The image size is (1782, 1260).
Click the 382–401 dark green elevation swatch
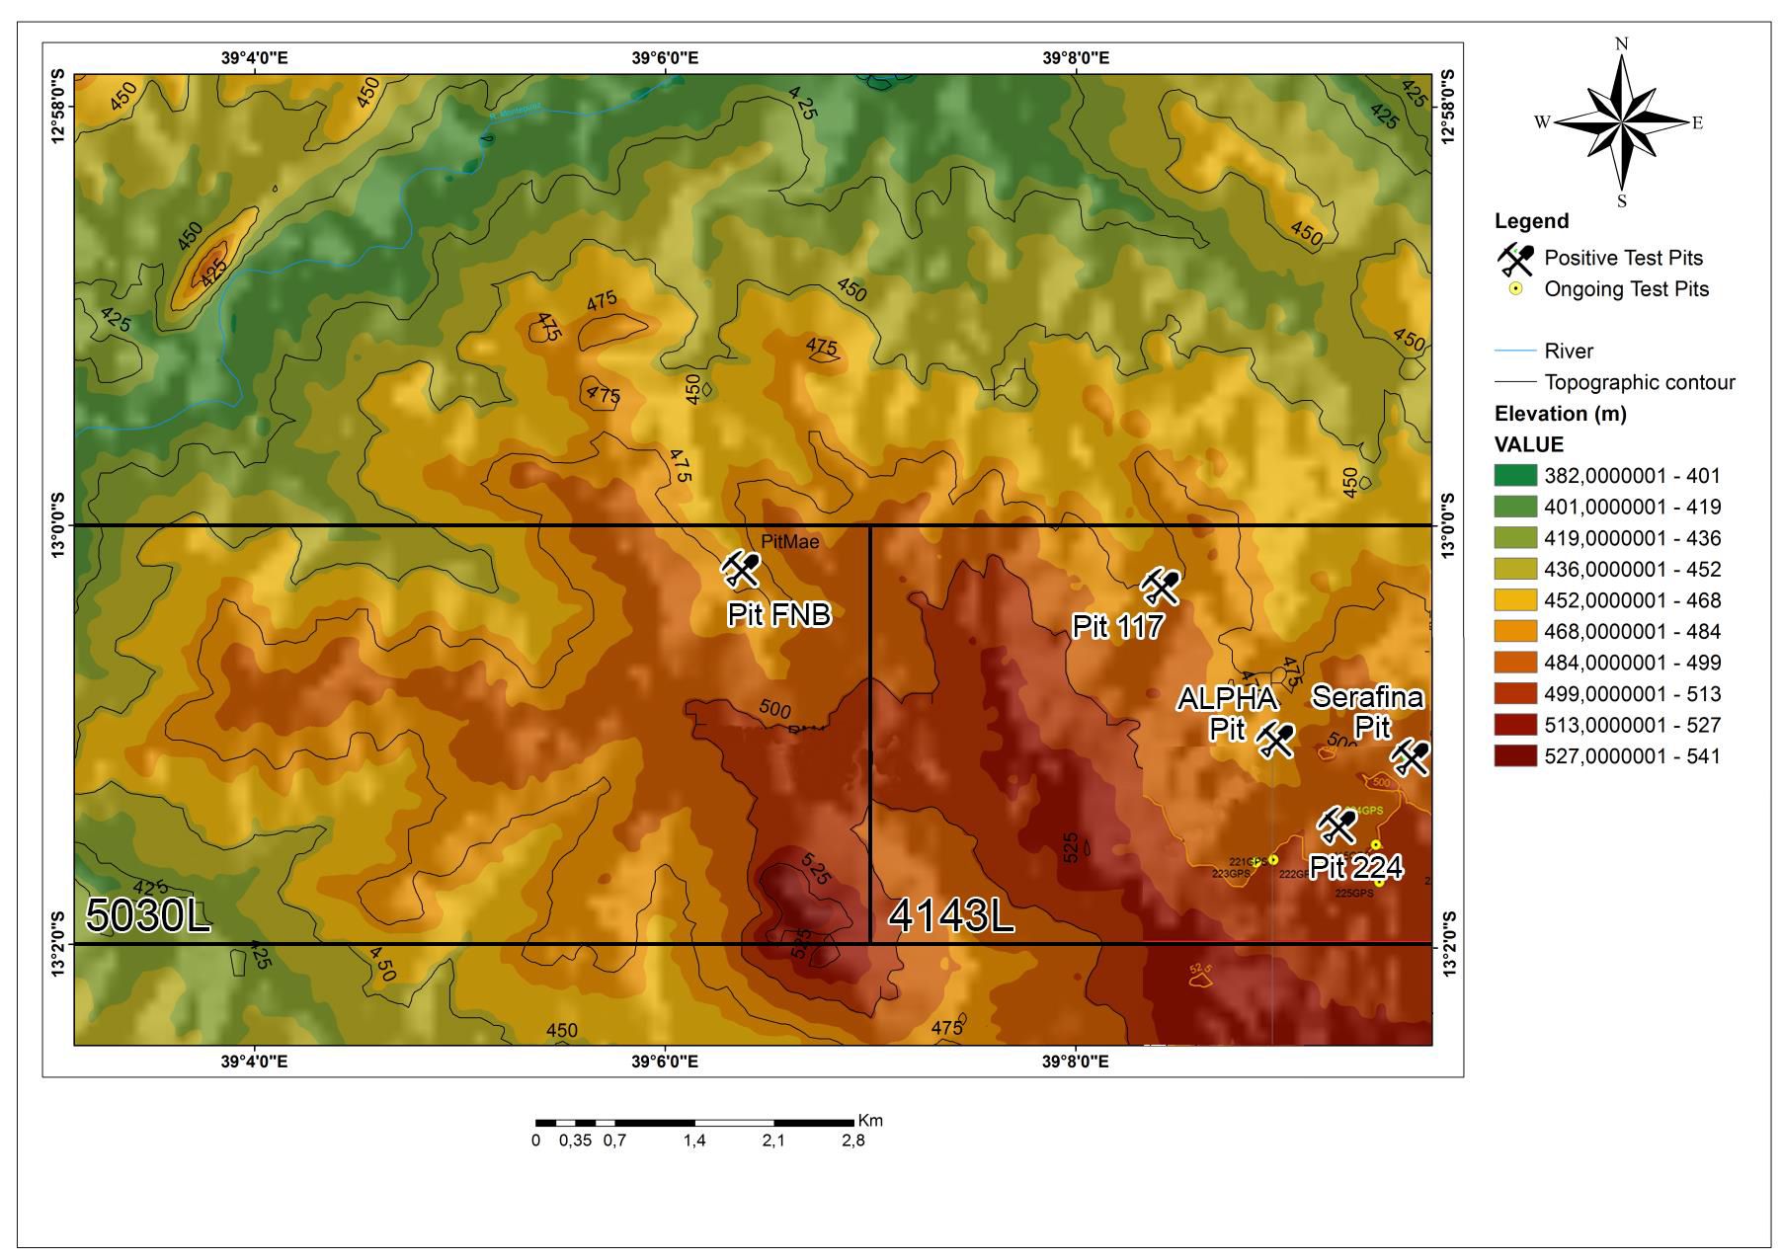point(1514,476)
